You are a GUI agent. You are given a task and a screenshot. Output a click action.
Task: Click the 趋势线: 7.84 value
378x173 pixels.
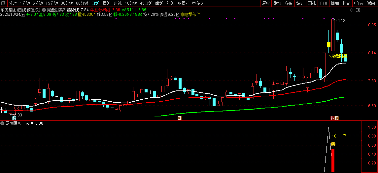tap(78, 10)
